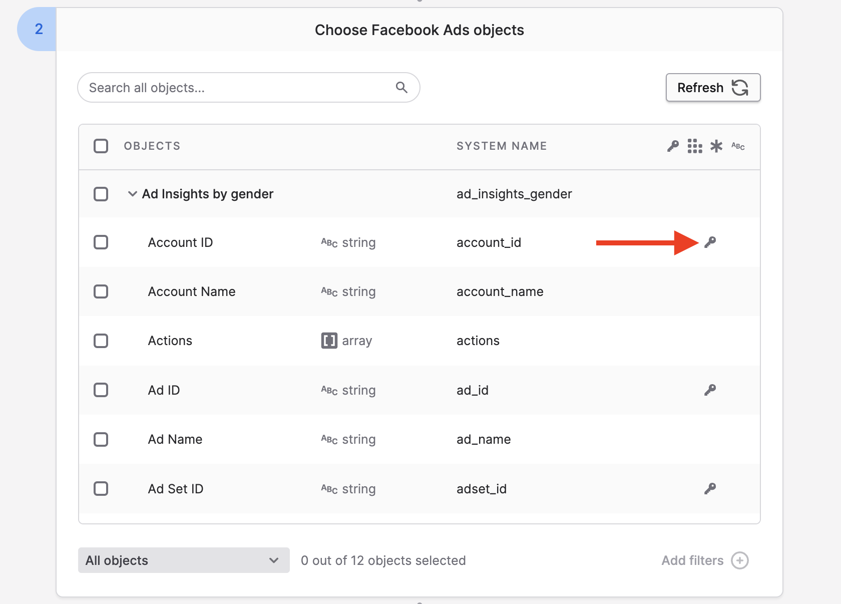Click the ABC type icon for Account Name

[329, 292]
